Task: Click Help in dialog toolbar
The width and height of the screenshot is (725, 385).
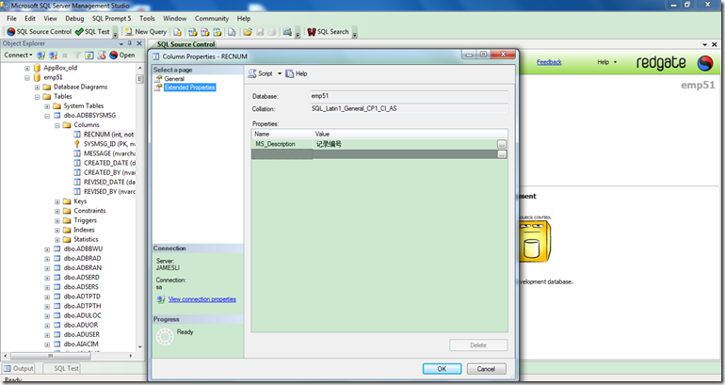Action: pos(297,73)
